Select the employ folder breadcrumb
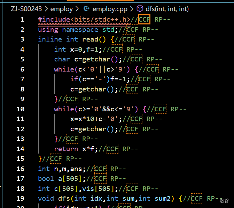234x208 pixels. point(62,9)
